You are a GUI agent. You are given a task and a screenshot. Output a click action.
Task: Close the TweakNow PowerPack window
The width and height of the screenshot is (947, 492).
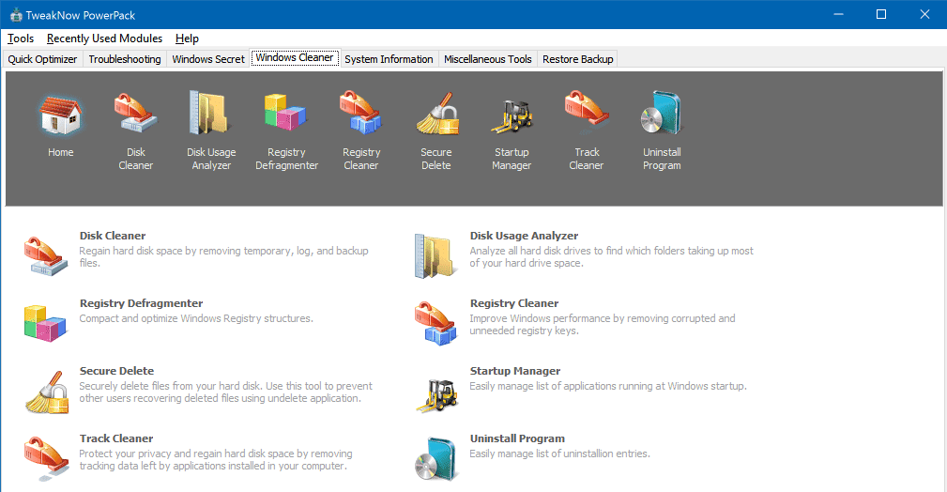924,14
